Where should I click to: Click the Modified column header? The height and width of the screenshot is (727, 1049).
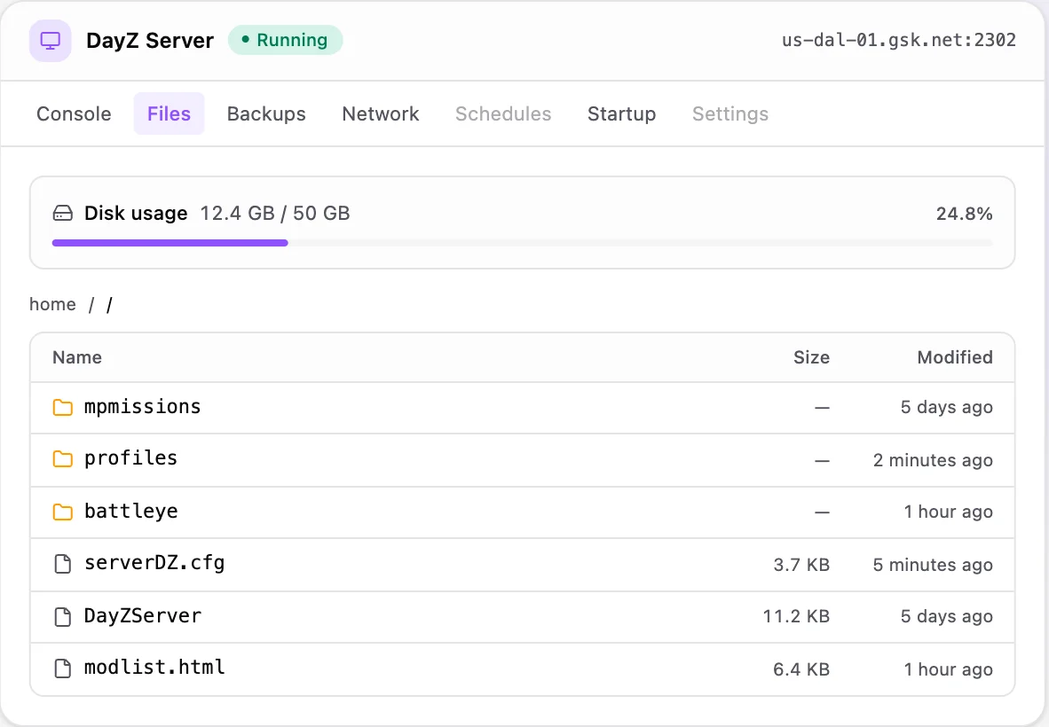[x=955, y=357]
